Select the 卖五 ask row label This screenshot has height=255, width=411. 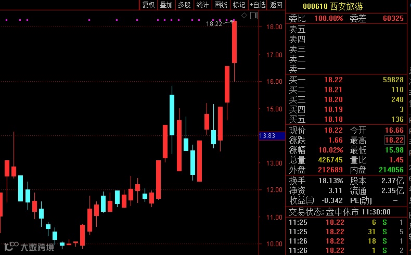coord(297,29)
